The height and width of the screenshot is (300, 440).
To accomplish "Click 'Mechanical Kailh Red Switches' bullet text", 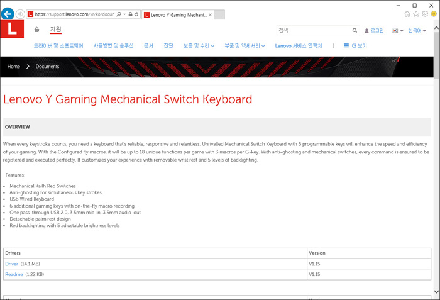I will 43,186.
